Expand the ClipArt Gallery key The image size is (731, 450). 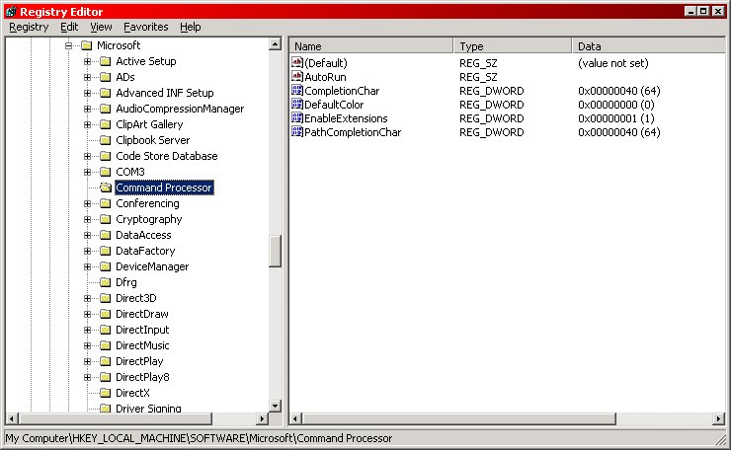tap(87, 125)
